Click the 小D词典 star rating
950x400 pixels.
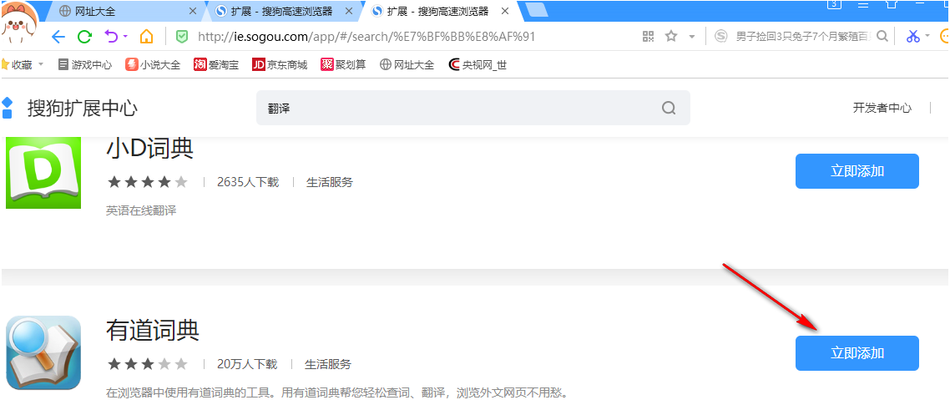[148, 182]
